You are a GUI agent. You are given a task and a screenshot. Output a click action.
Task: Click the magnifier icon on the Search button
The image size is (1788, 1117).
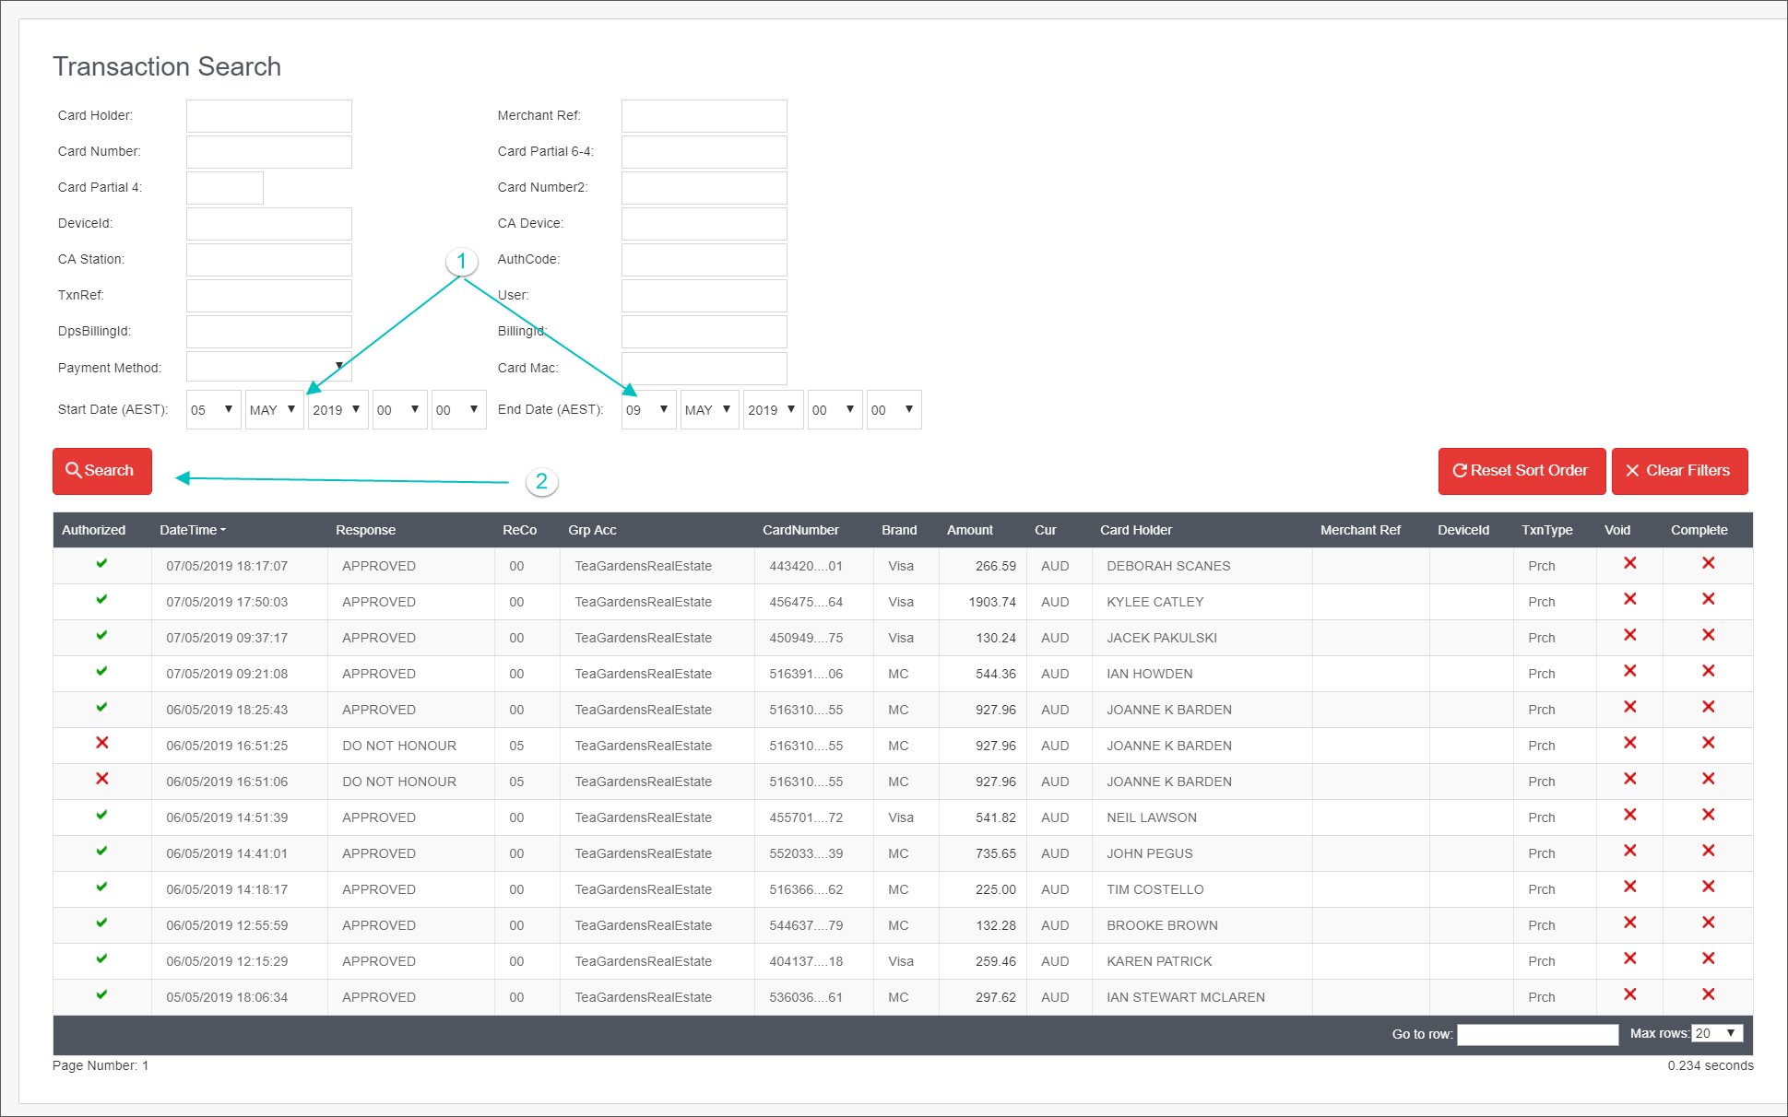(x=76, y=471)
